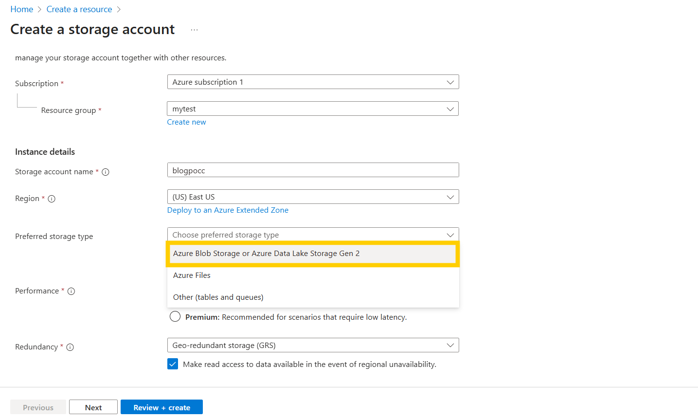The image size is (698, 420).
Task: Click Create new under Resource group
Action: coord(186,122)
